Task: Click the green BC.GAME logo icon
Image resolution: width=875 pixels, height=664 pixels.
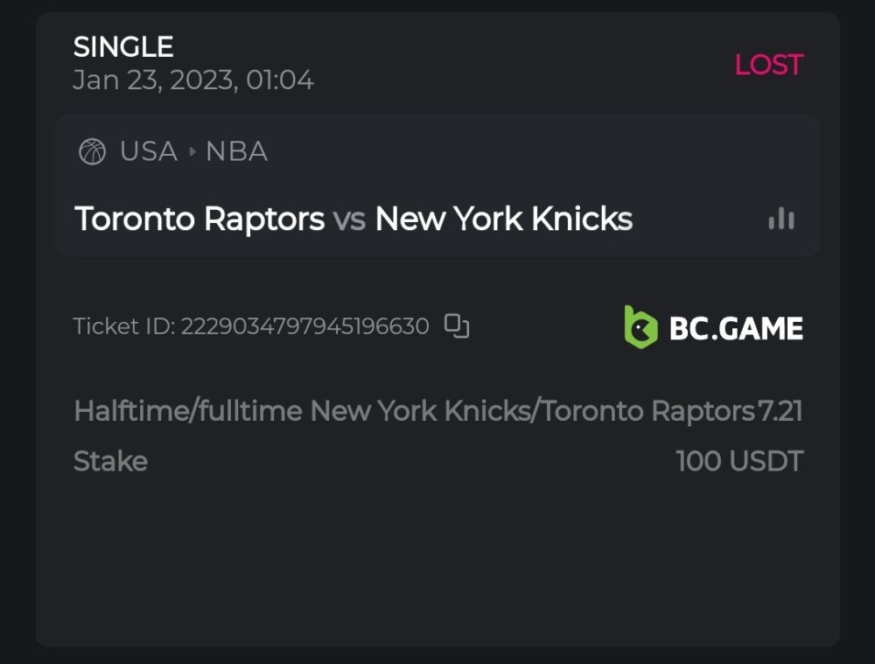Action: pyautogui.click(x=640, y=327)
